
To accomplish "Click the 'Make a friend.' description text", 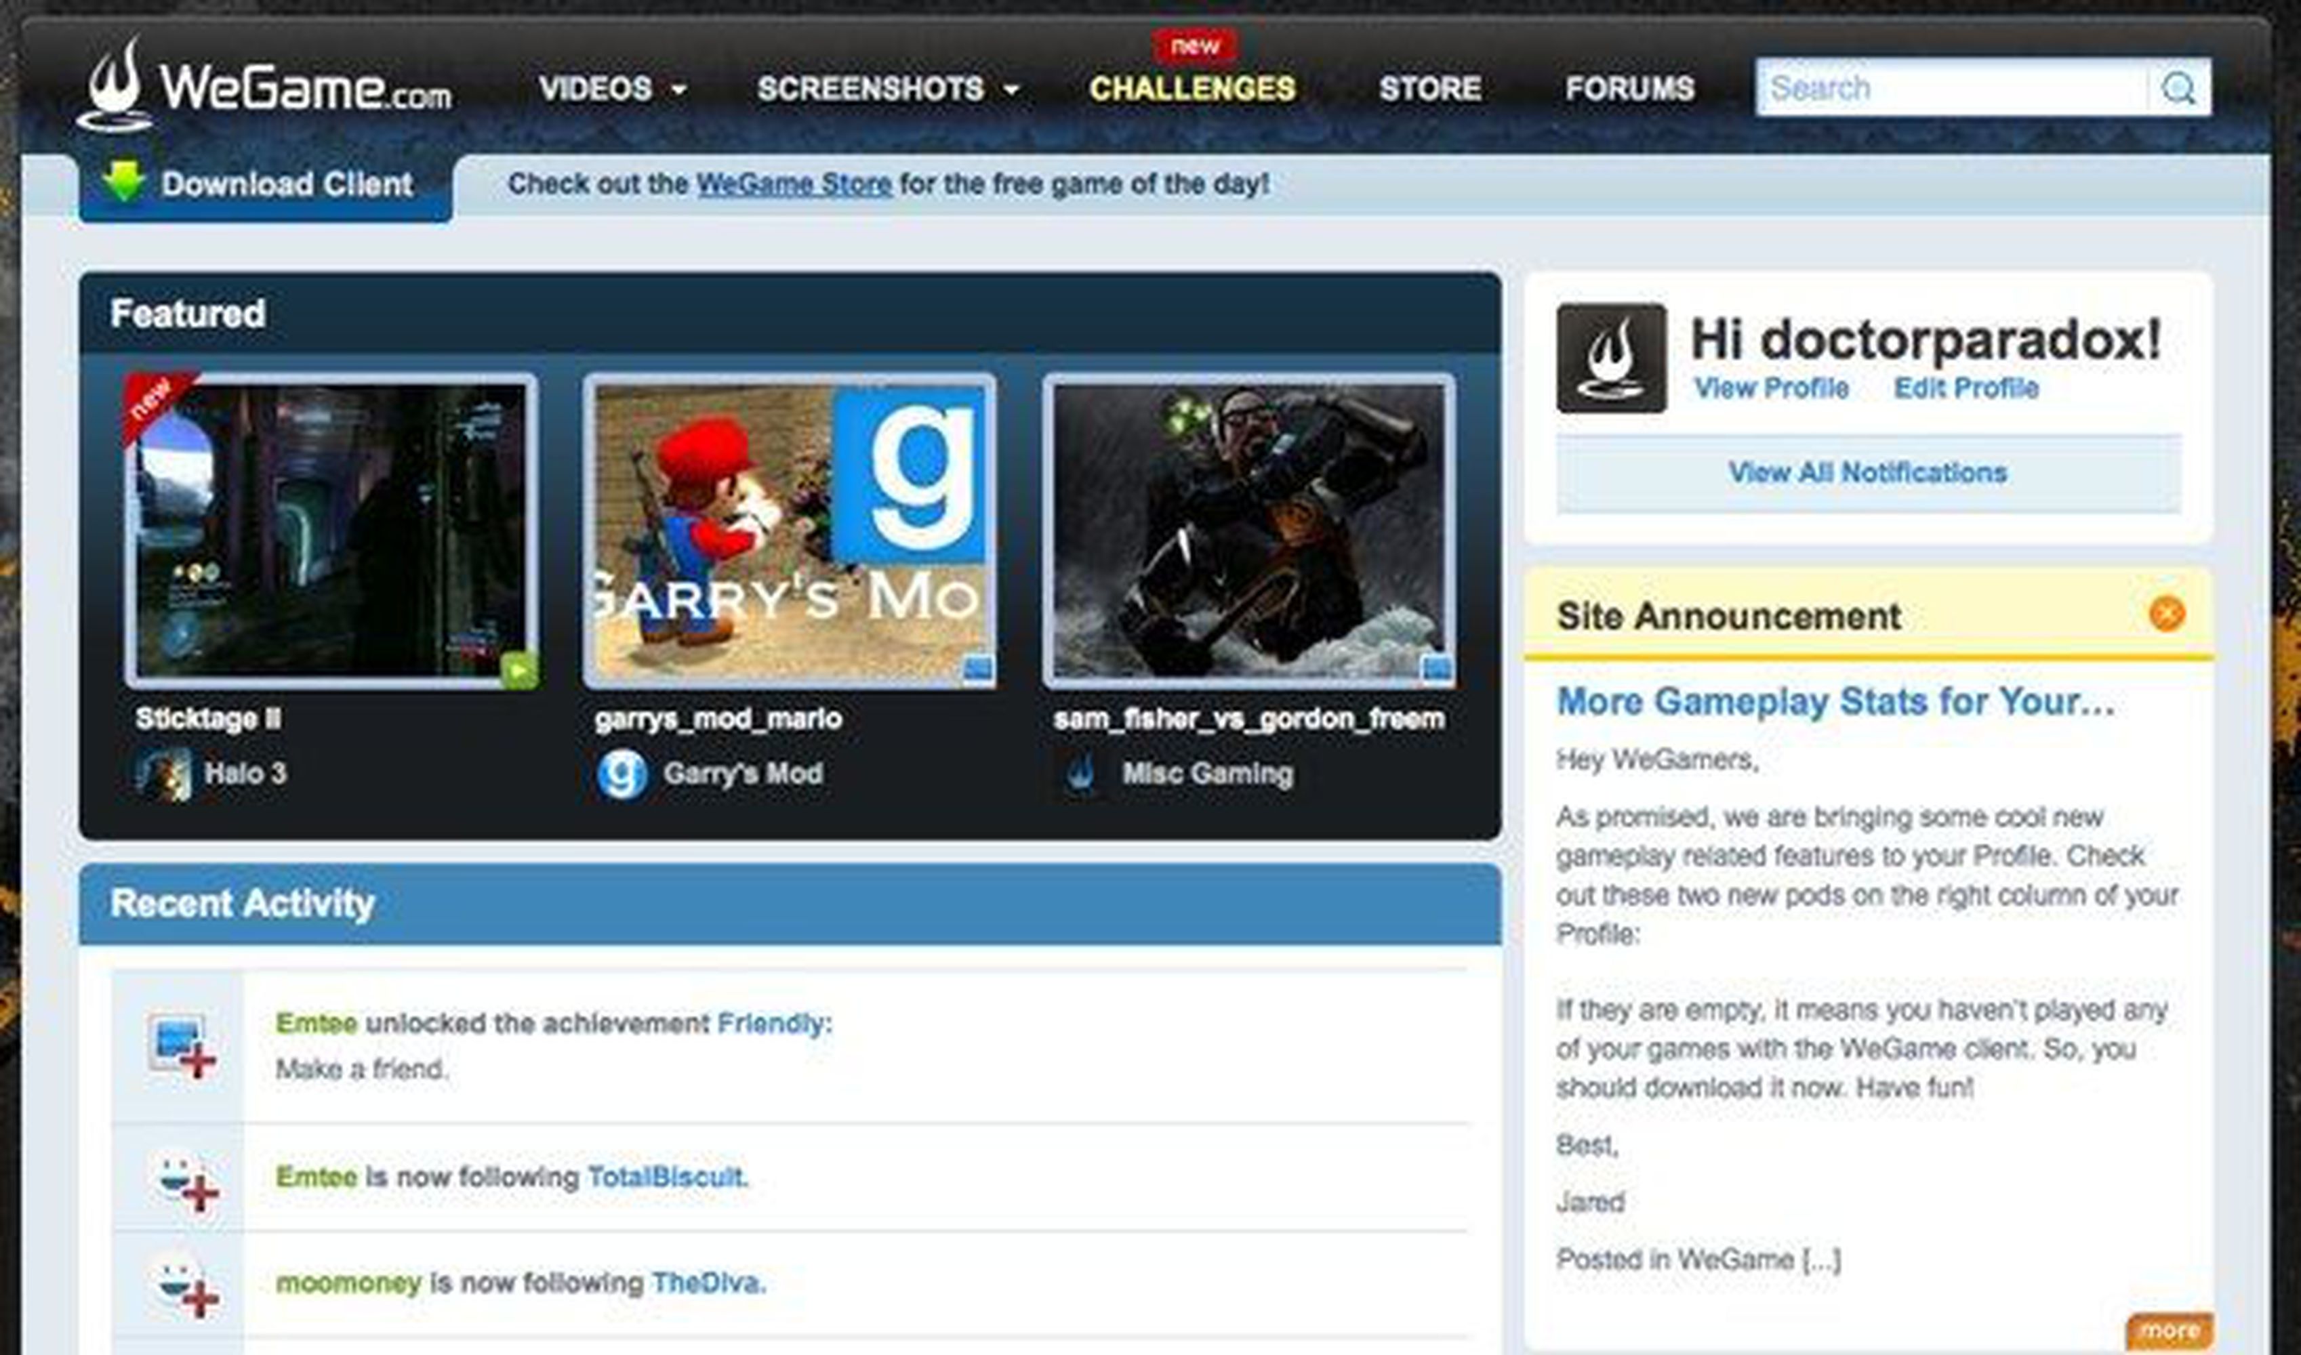I will (x=362, y=1069).
